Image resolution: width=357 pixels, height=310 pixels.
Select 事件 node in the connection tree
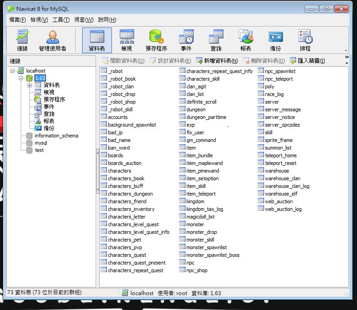(49, 107)
